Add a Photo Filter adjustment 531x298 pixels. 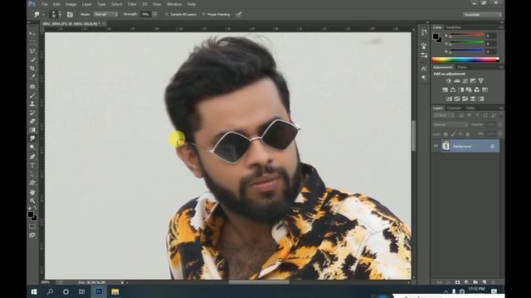pos(469,90)
